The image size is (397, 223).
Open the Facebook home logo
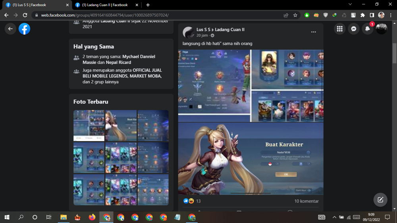tap(24, 29)
